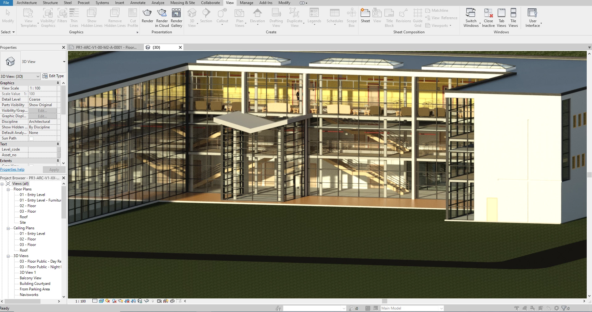This screenshot has width=592, height=312.
Task: Open Render Gallery tool
Action: 176,13
